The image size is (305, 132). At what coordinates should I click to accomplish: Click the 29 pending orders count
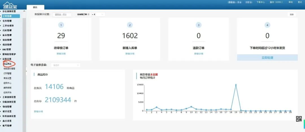pyautogui.click(x=61, y=36)
